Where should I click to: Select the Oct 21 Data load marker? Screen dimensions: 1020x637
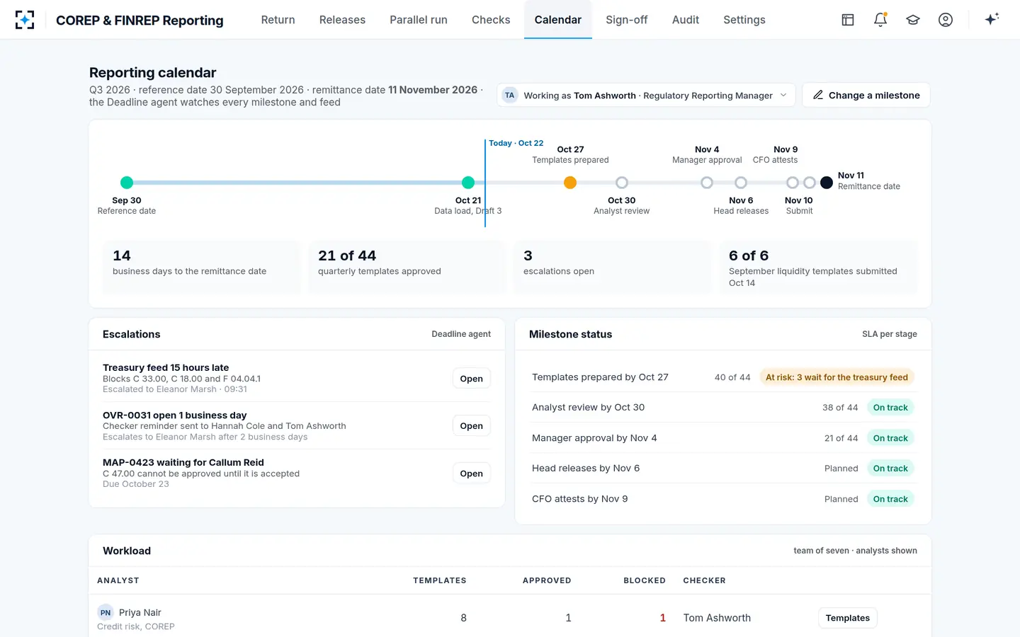tap(468, 183)
